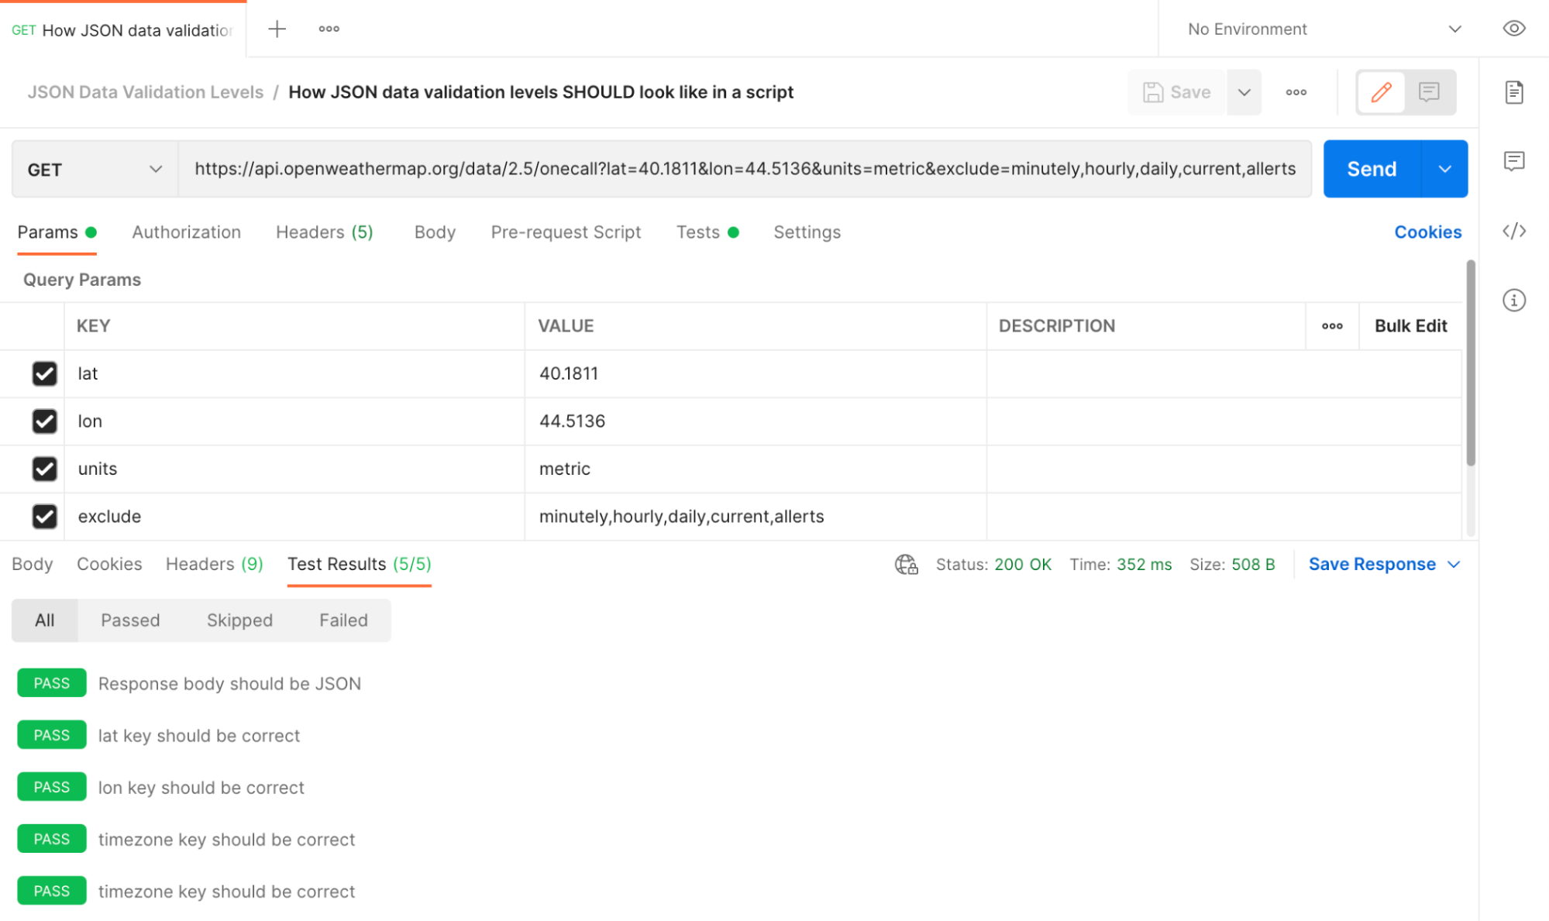
Task: Open the Settings tab
Action: (x=807, y=232)
